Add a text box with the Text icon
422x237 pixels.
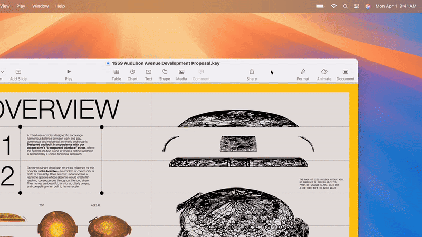pyautogui.click(x=149, y=72)
